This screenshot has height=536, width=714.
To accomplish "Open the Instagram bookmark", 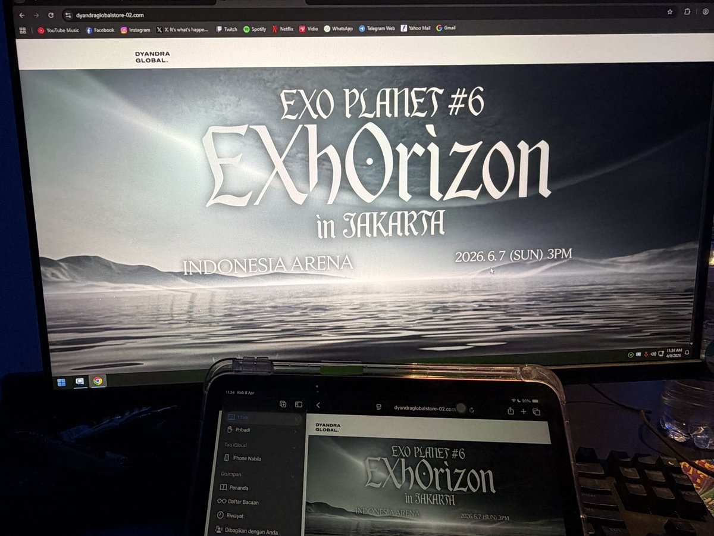I will coord(135,30).
